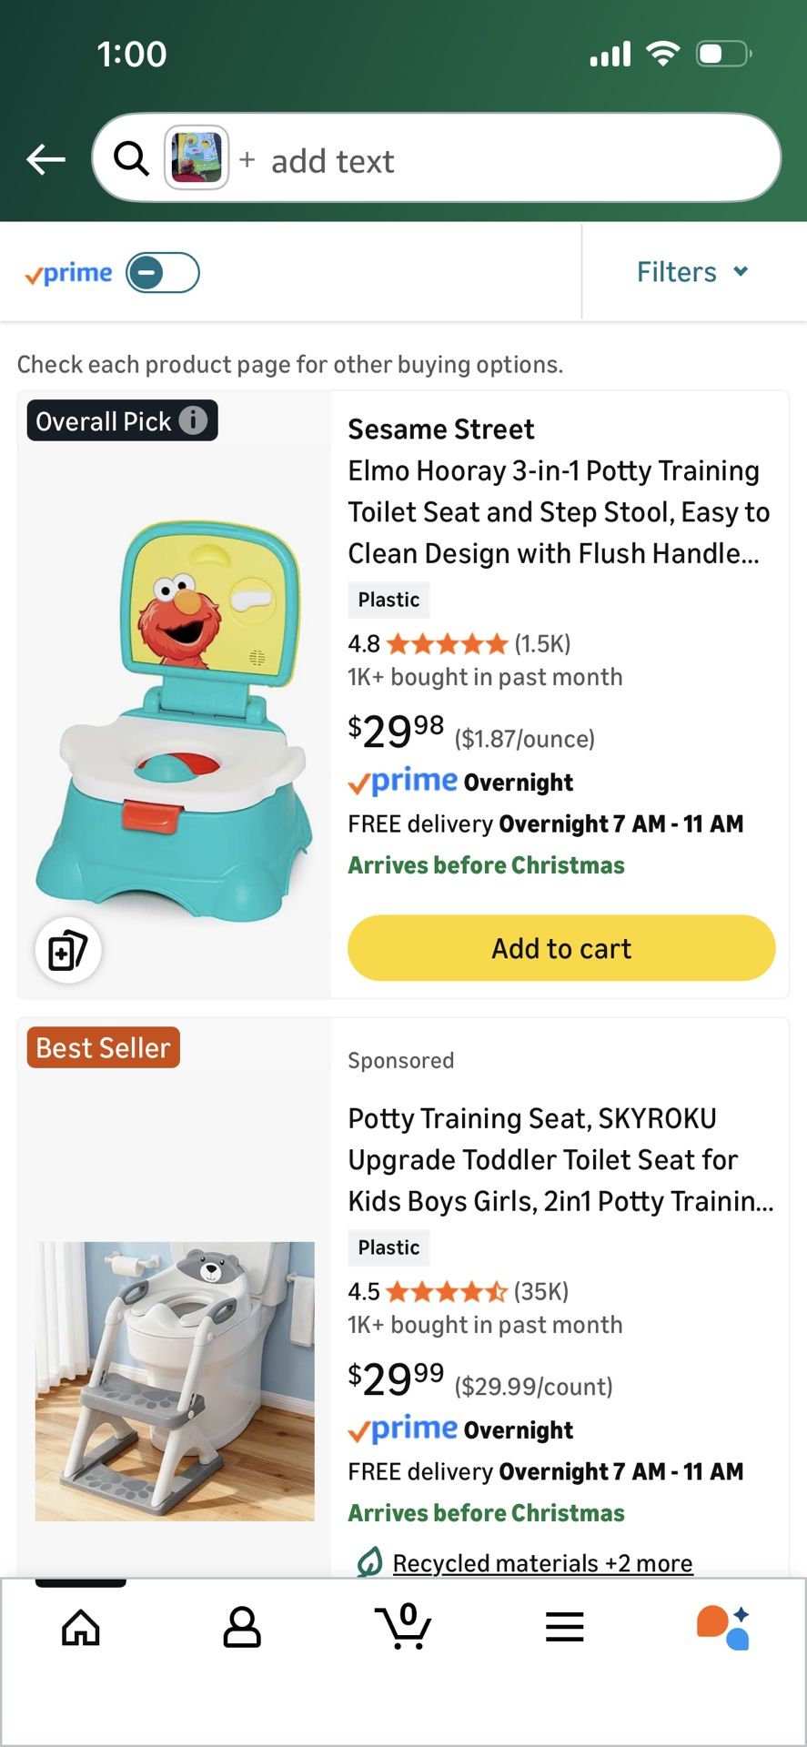Tap the magnifying glass search icon
The image size is (807, 1747).
click(131, 157)
